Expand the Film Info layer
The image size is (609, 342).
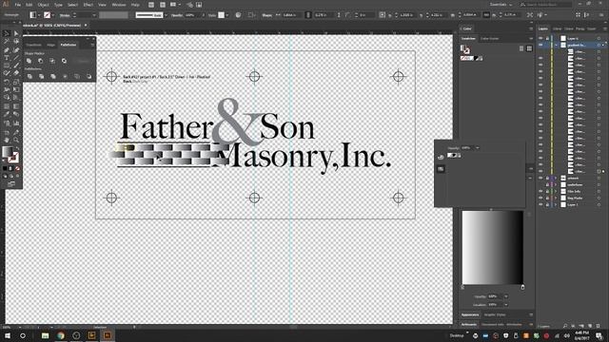[556, 191]
